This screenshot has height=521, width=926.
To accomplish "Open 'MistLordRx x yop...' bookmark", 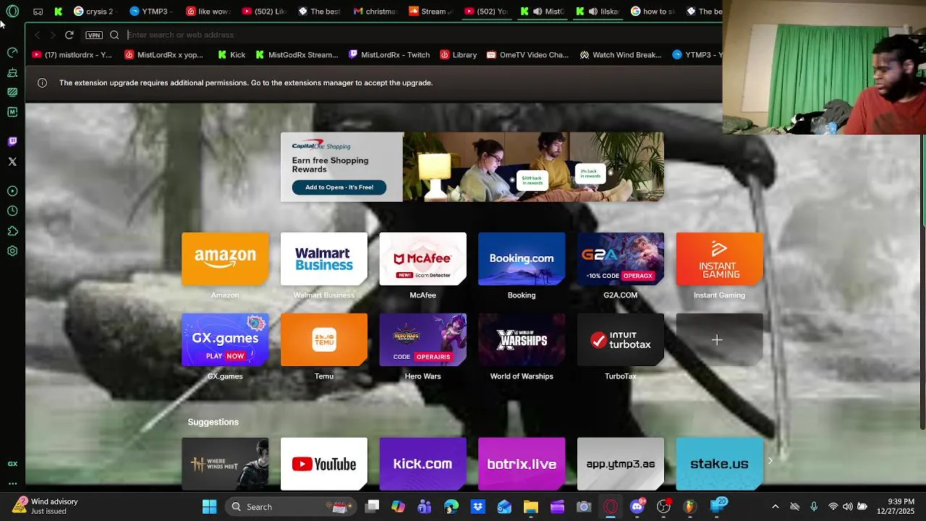I will (163, 55).
